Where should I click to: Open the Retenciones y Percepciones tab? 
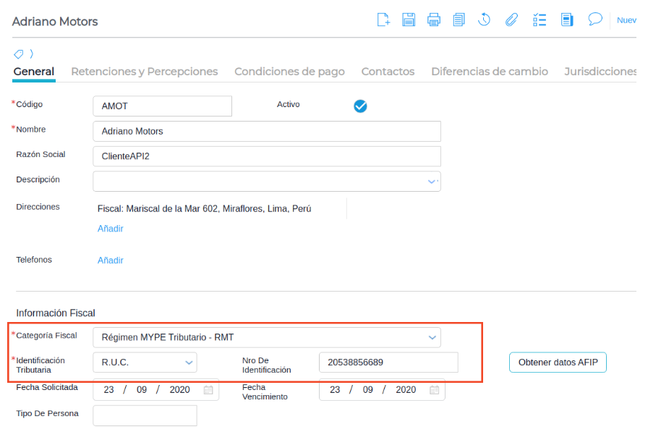[144, 72]
